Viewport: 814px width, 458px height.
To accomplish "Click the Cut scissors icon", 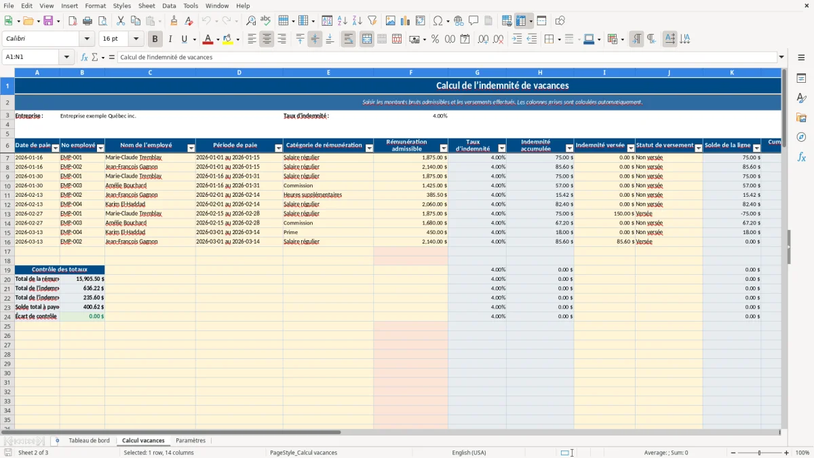I will [120, 21].
